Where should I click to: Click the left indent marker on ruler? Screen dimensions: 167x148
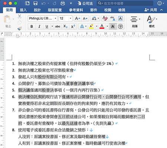pyautogui.click(x=17, y=36)
